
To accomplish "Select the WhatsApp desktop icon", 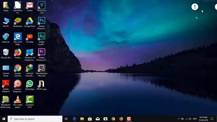I will pos(29,85).
